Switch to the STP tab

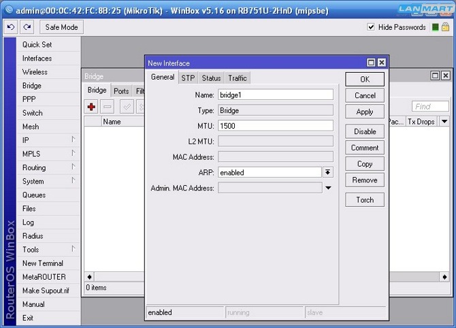click(188, 78)
